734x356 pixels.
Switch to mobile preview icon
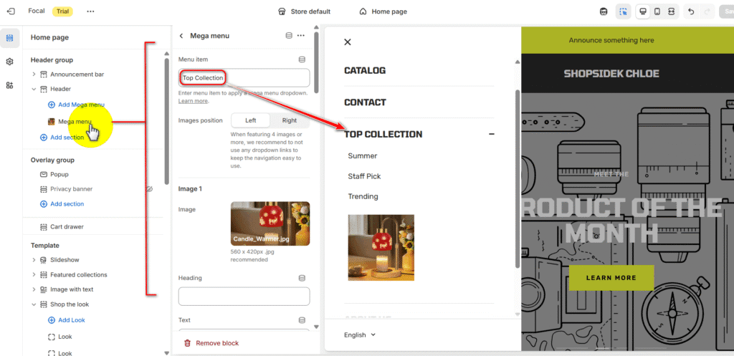click(x=657, y=11)
